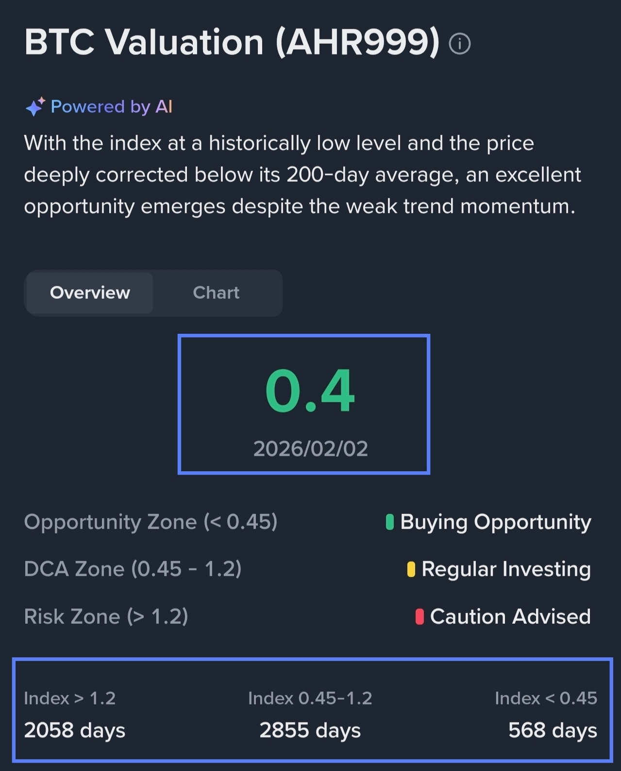621x771 pixels.
Task: Click the info icon beside BTC Valuation title
Action: (459, 44)
